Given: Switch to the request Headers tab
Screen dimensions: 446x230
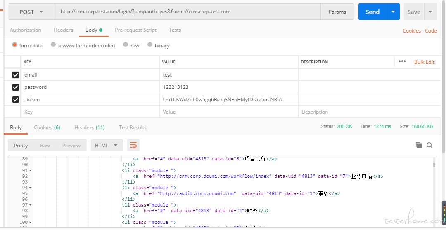Looking at the screenshot, I should click(63, 30).
